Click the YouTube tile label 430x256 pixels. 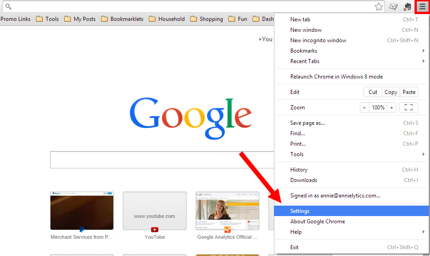[155, 237]
